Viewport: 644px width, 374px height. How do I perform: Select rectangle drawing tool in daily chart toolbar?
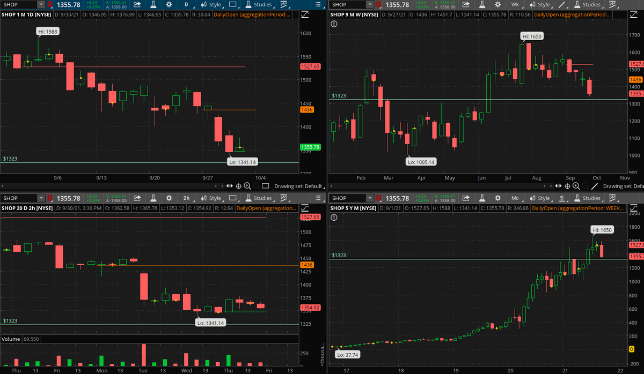[x=233, y=4]
